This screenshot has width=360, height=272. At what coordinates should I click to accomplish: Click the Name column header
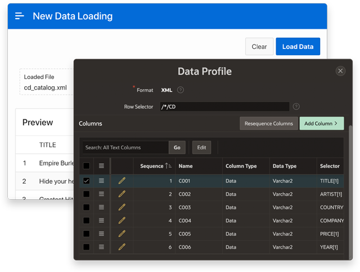186,166
